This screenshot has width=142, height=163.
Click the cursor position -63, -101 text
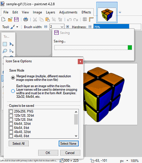point(101,160)
